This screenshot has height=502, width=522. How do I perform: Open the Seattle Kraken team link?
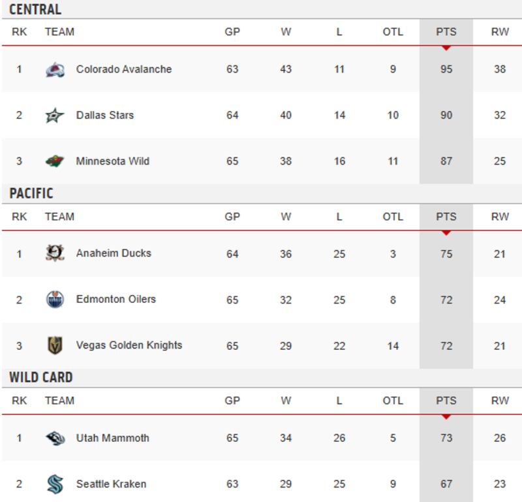tap(111, 484)
